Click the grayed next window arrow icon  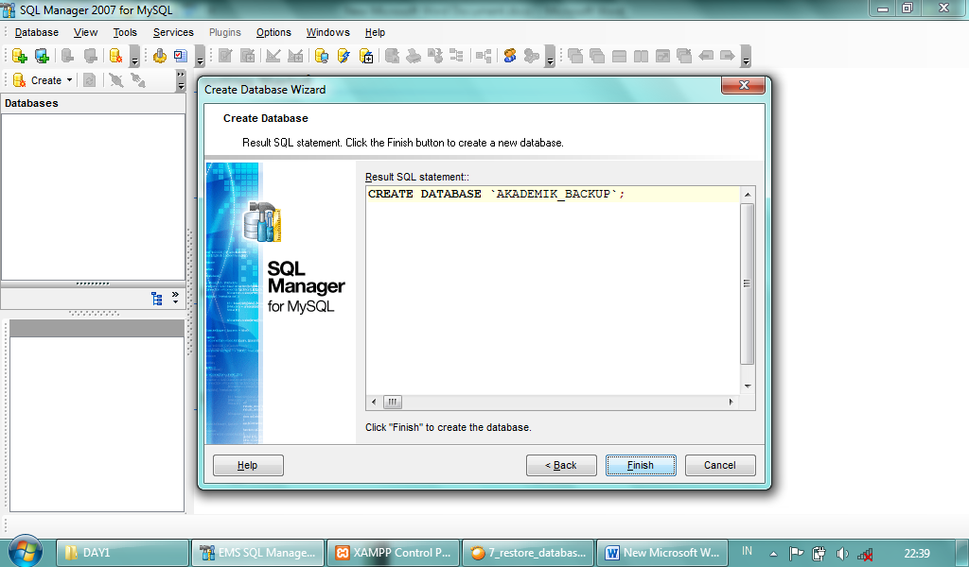(728, 56)
